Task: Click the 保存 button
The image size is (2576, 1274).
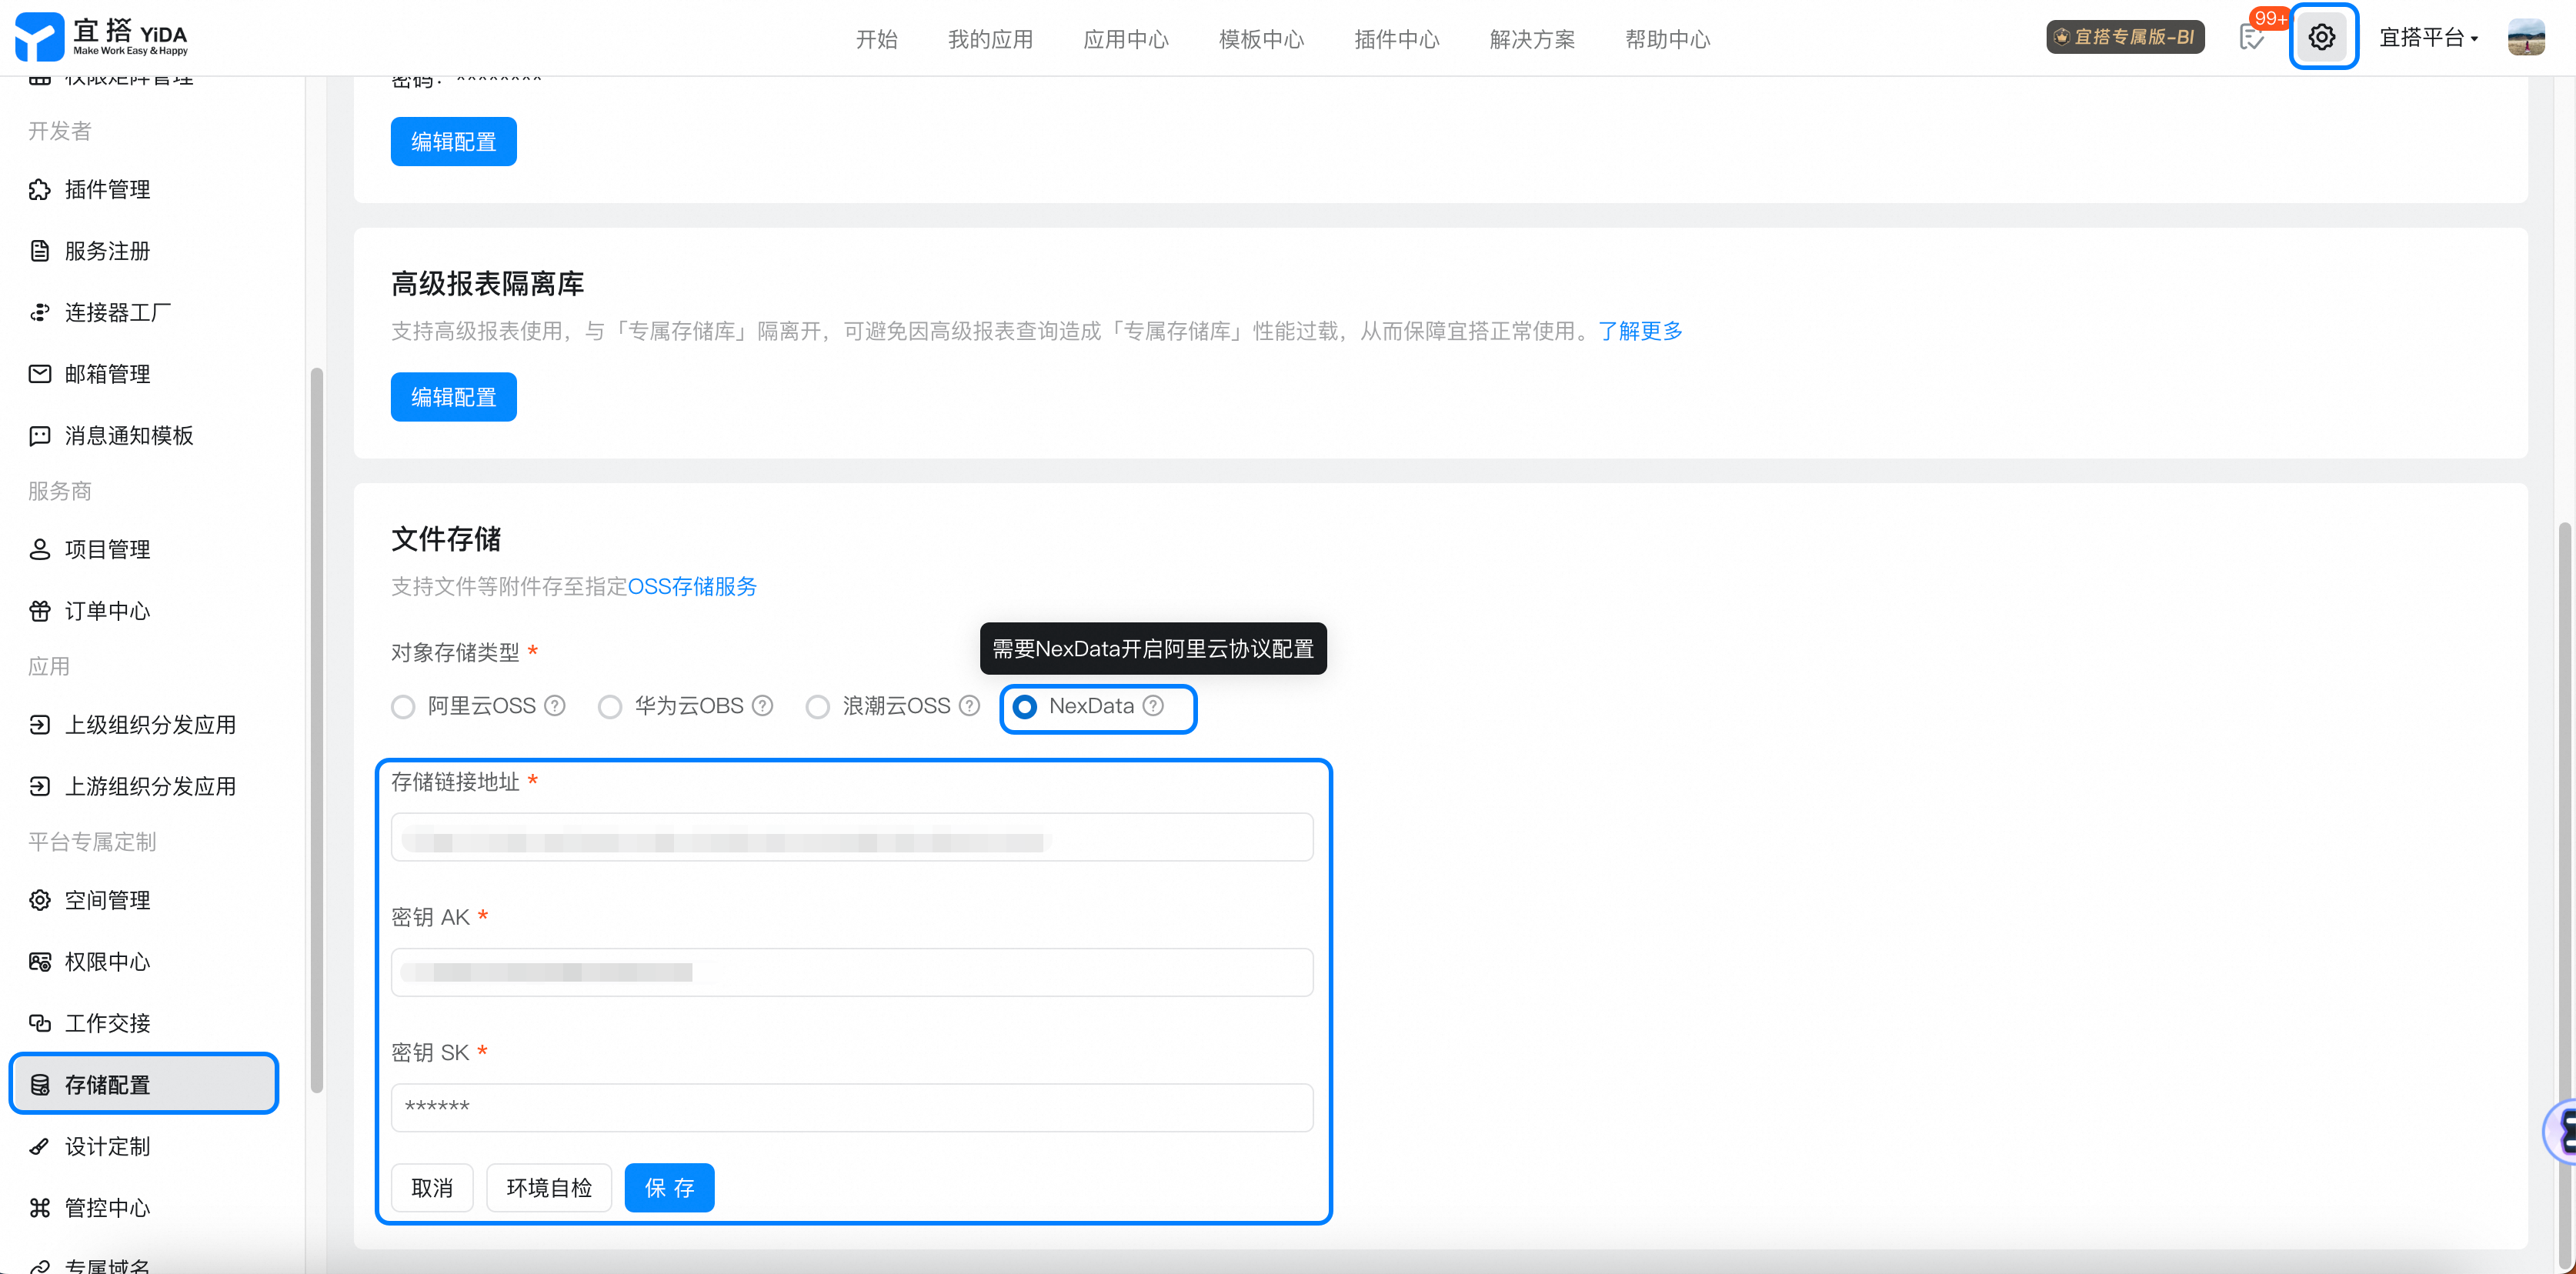Action: tap(669, 1187)
